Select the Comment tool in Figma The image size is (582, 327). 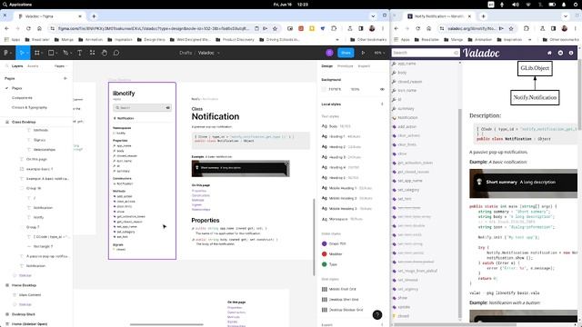coord(116,53)
